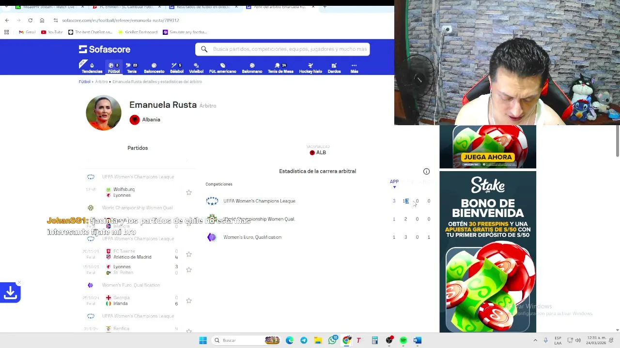Screen dimensions: 620x348
Task: Open Word from the taskbar
Action: pos(418,340)
